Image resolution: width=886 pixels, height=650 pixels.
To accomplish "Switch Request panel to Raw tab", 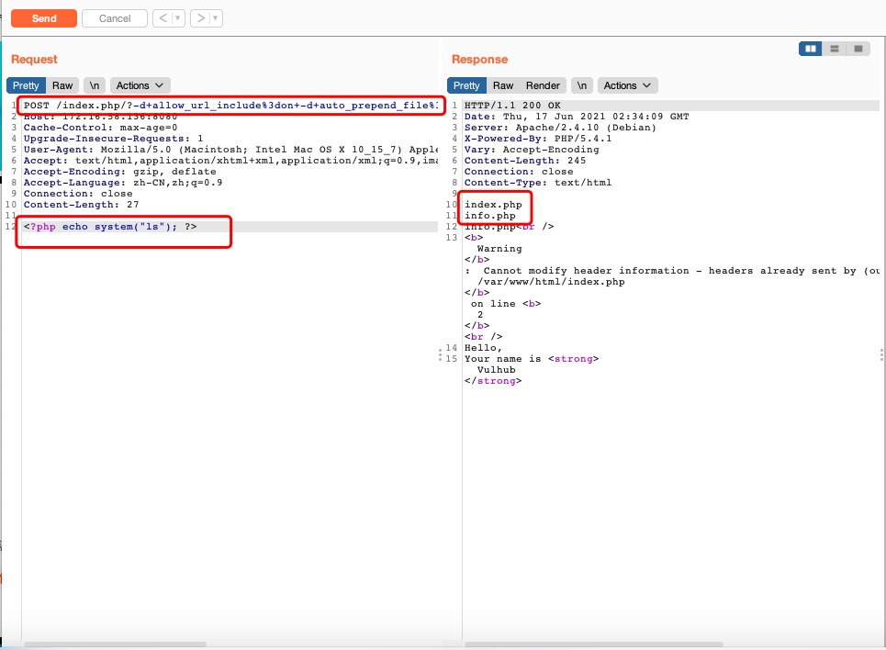I will 62,85.
